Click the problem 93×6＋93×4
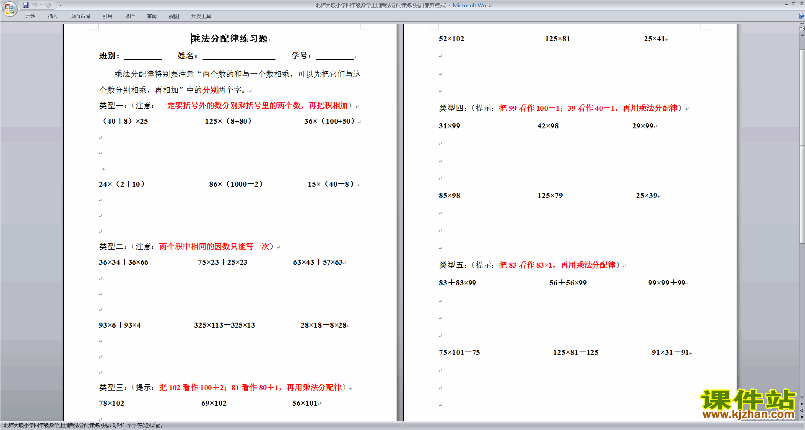805x430 pixels. point(120,325)
